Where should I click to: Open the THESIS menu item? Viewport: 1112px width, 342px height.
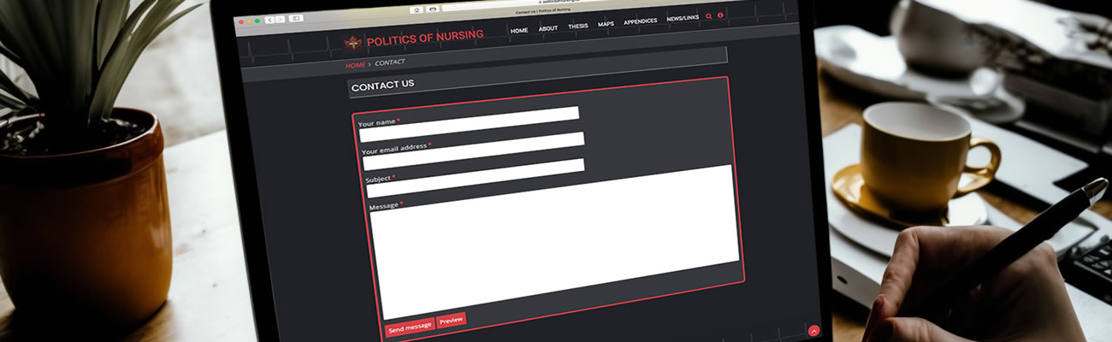pos(578,27)
